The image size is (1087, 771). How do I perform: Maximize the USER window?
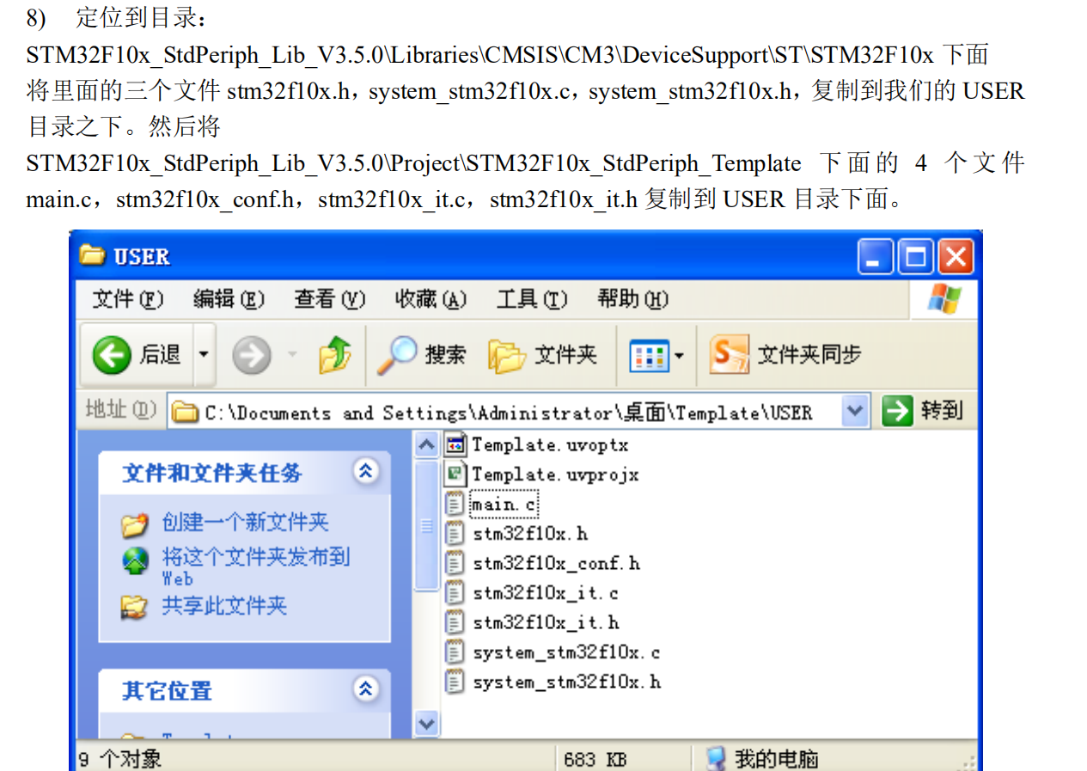(x=916, y=257)
